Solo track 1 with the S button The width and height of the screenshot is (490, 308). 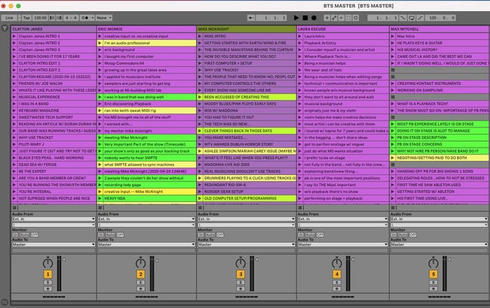pyautogui.click(x=47, y=282)
